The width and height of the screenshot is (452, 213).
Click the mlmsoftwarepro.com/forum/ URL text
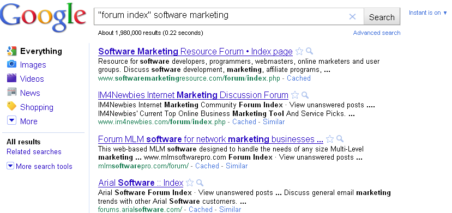coord(143,166)
